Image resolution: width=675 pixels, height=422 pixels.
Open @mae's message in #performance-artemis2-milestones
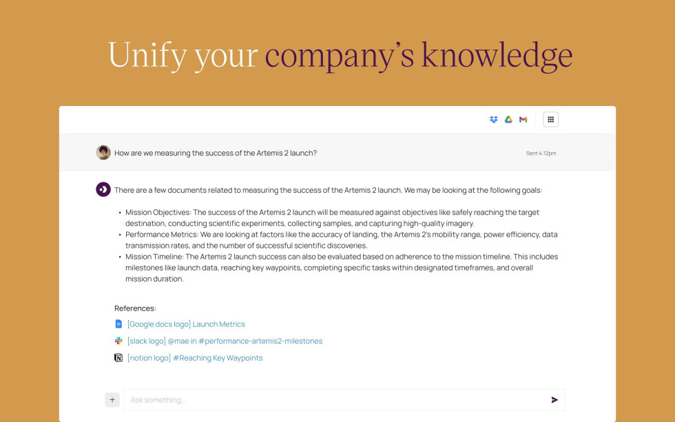coord(225,340)
